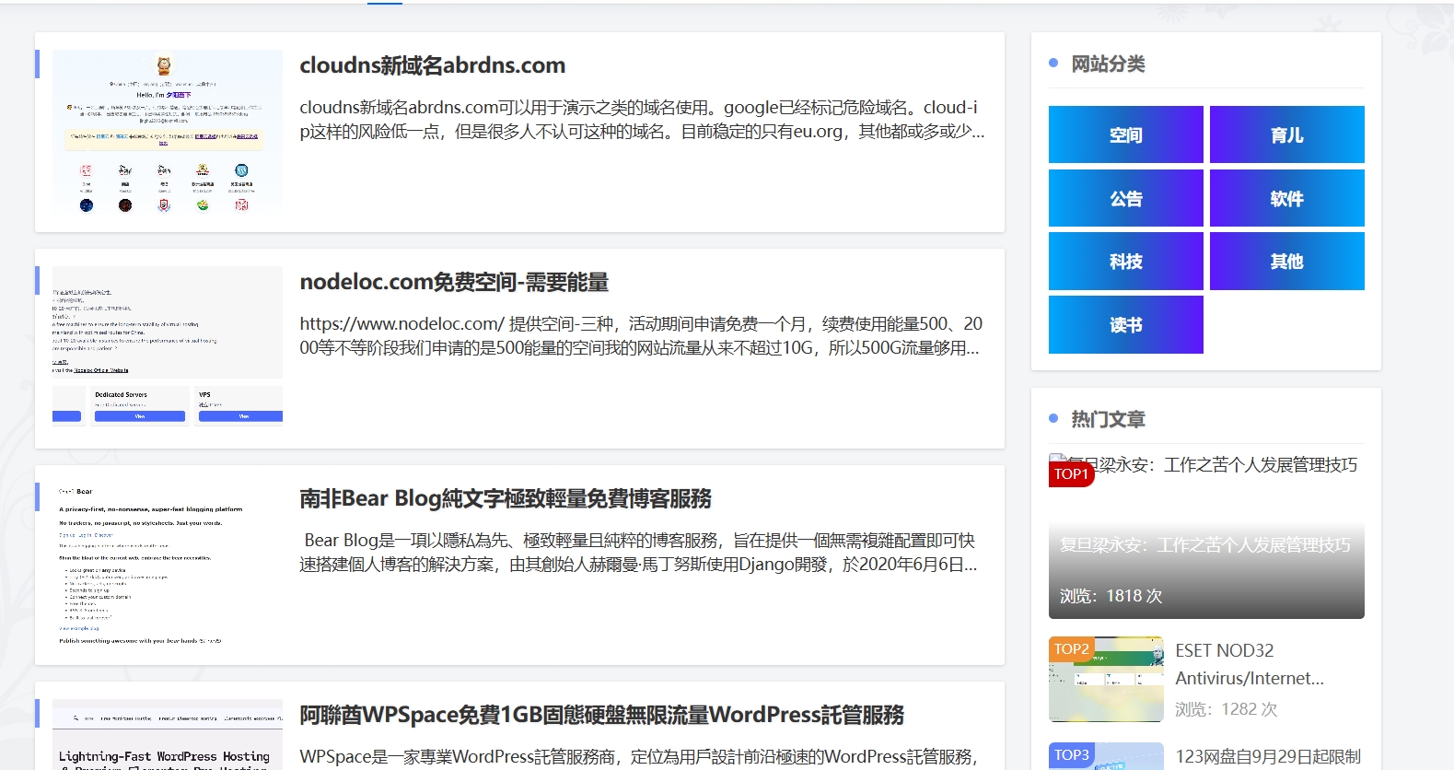Click the nodeloc.com article thumbnail

(168, 346)
